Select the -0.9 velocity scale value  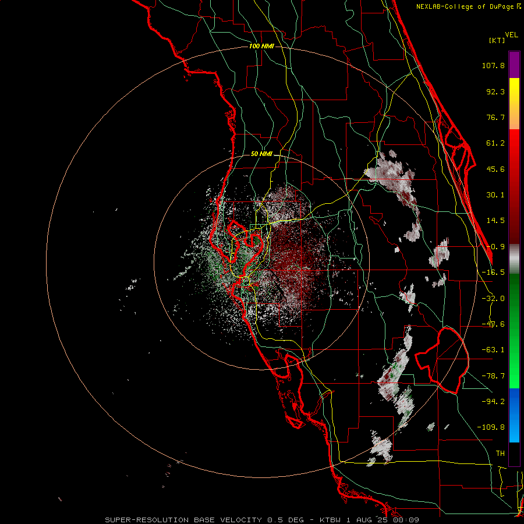pos(495,247)
